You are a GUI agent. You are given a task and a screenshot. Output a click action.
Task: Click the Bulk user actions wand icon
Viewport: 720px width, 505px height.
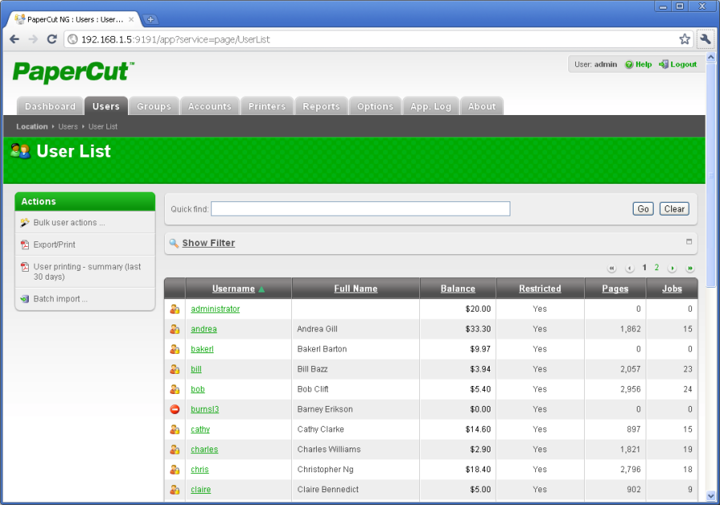pyautogui.click(x=25, y=223)
